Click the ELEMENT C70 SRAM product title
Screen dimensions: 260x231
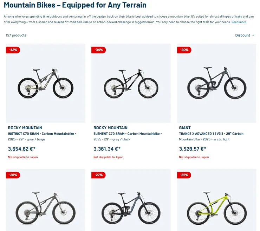128,134
